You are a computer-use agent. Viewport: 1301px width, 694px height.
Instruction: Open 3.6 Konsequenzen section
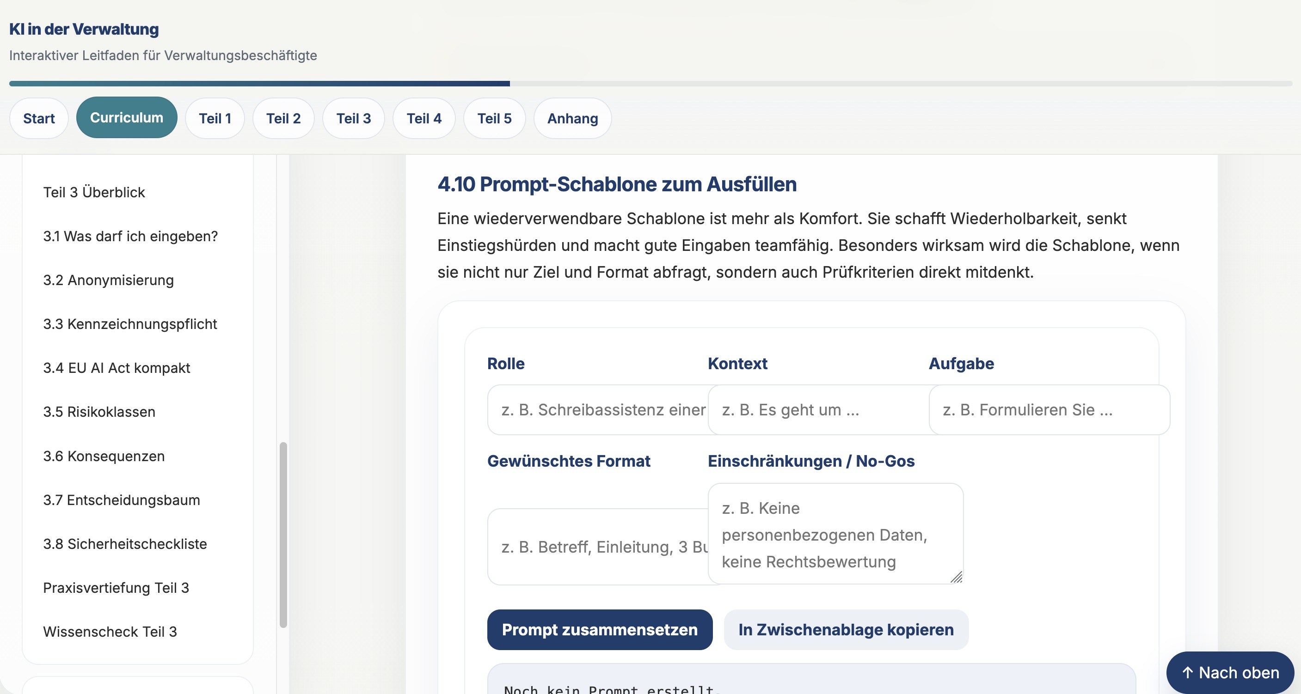104,456
